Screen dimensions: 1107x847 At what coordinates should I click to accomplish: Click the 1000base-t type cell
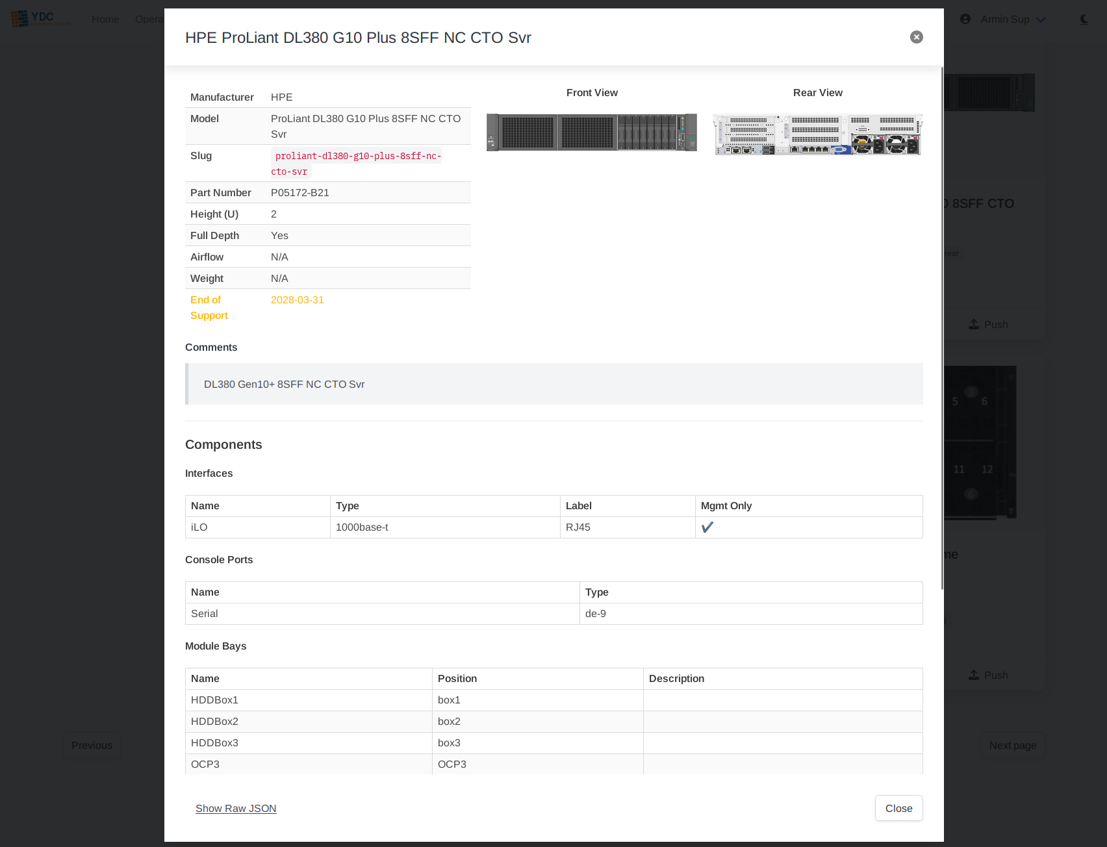(445, 527)
